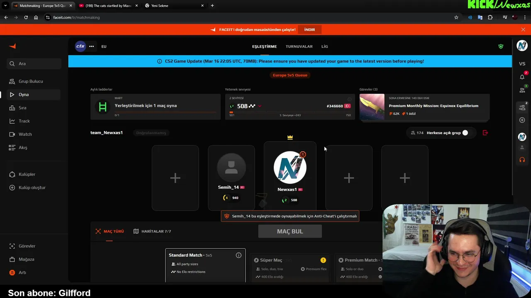Image resolution: width=531 pixels, height=298 pixels.
Task: Open Akış in the sidebar
Action: 34,147
